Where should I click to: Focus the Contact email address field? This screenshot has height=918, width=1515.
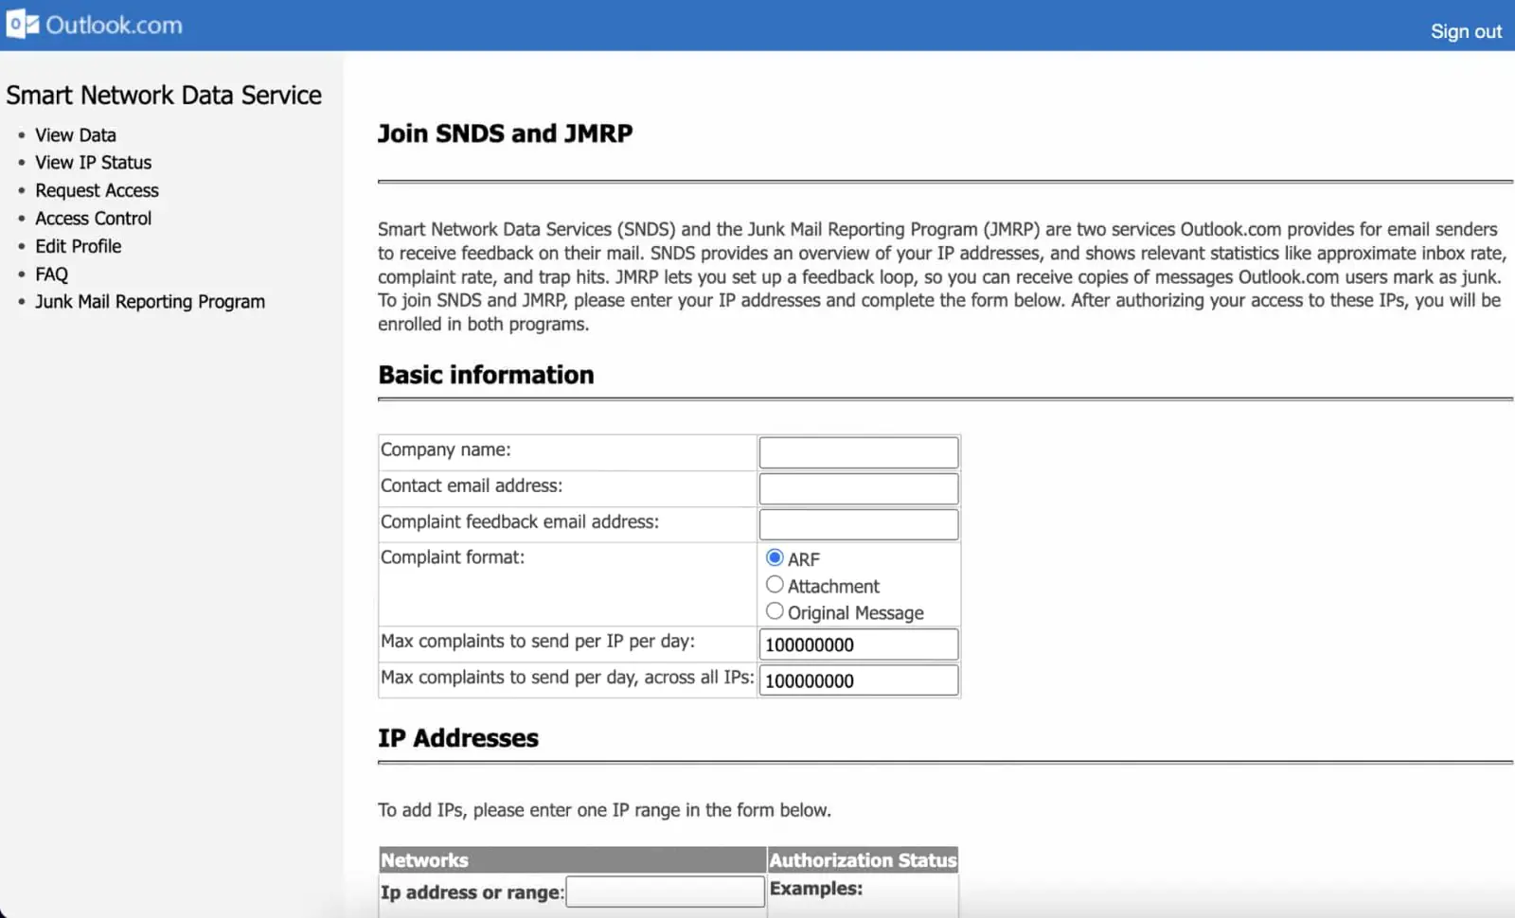click(859, 488)
